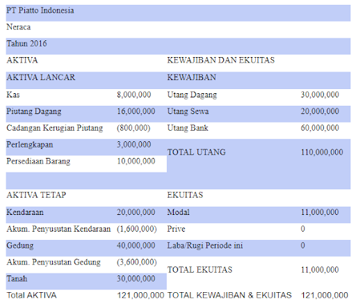Click the 'Persediaan Barang' label

coord(38,161)
